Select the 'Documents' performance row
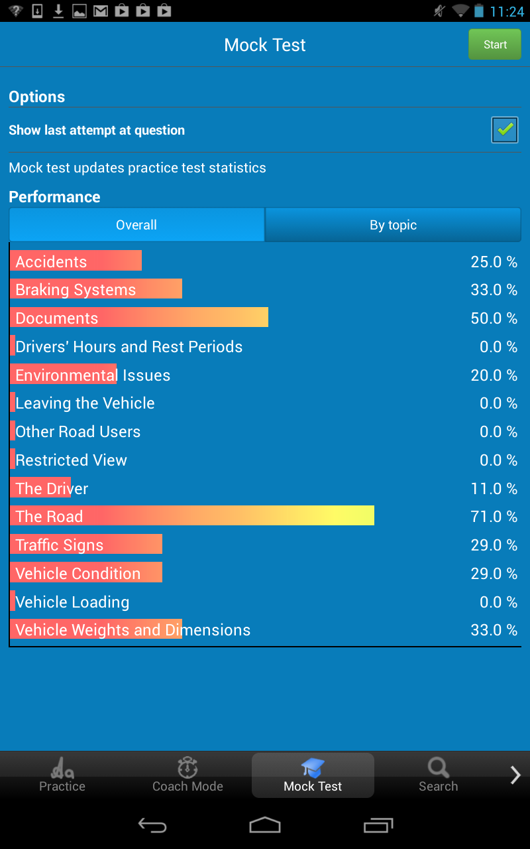Image resolution: width=530 pixels, height=849 pixels. (139, 317)
